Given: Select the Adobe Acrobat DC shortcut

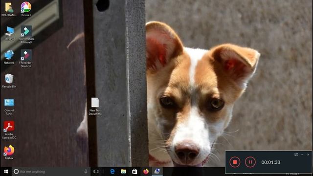Looking at the screenshot, I should [9, 130].
